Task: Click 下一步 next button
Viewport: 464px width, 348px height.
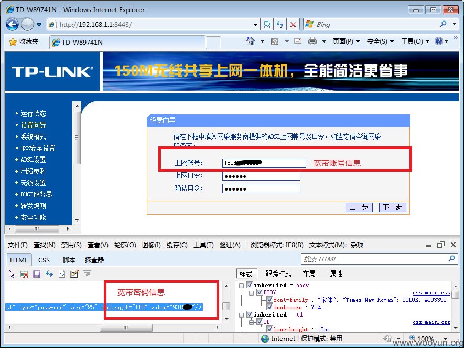Action: click(392, 207)
